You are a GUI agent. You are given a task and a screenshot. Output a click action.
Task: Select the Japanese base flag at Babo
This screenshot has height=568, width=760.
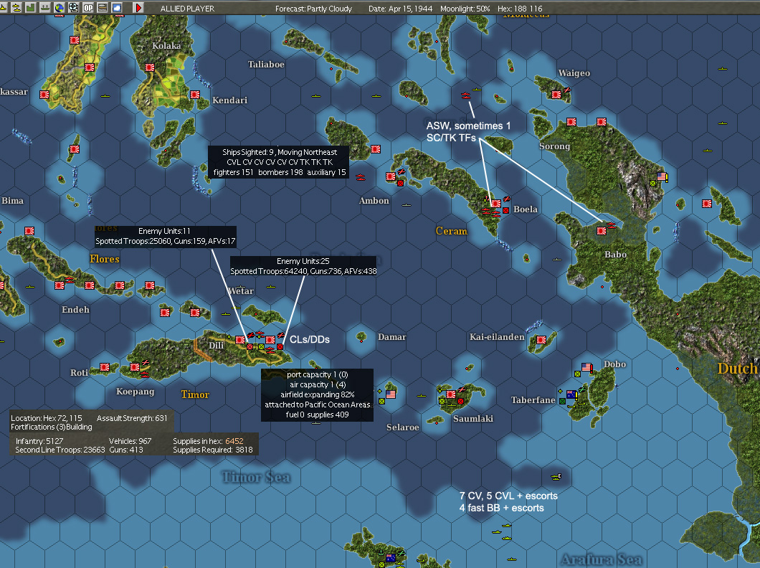(x=602, y=231)
